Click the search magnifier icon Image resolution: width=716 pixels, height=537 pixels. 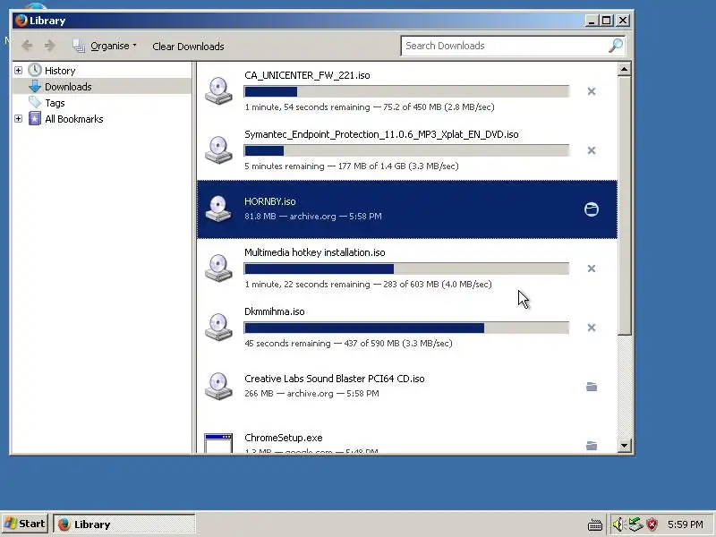(616, 46)
